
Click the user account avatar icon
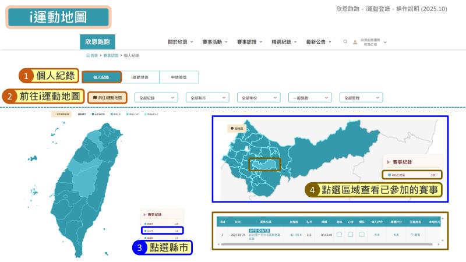click(355, 42)
